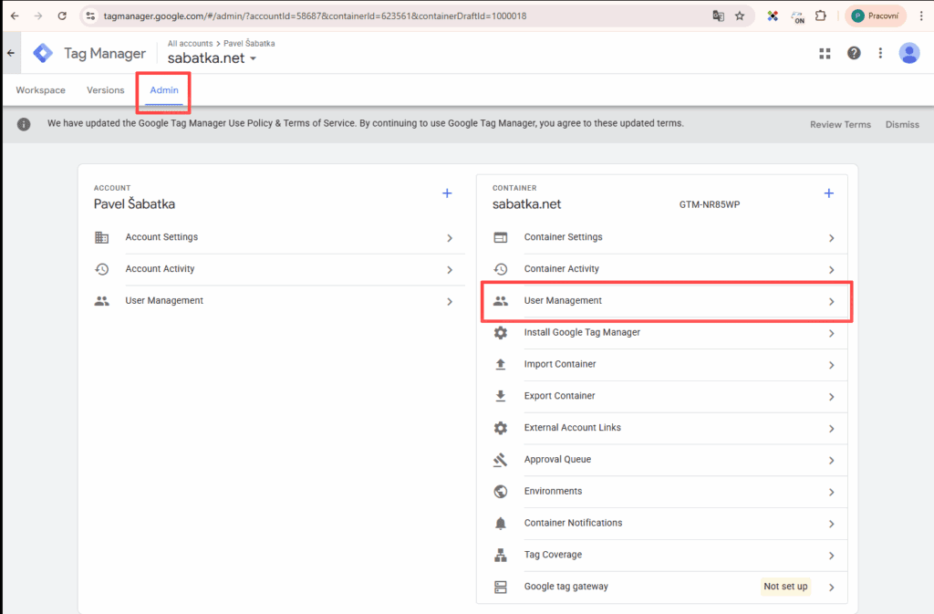Open account-level User Management
The image size is (934, 614).
(x=279, y=301)
